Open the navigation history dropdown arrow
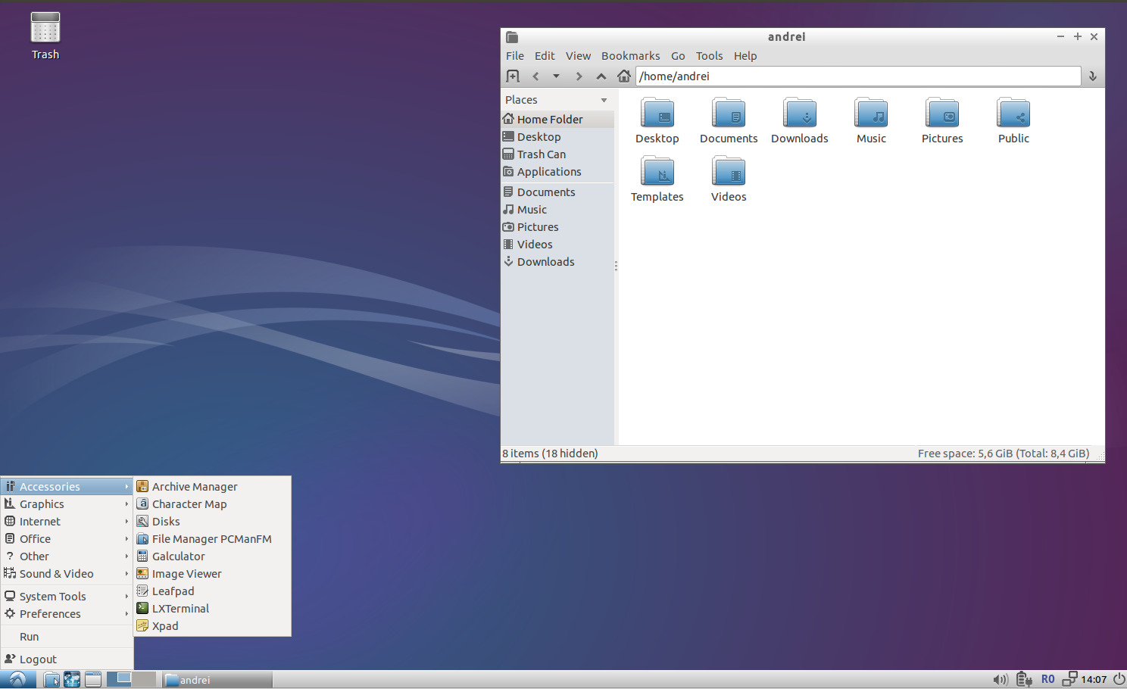 point(556,76)
